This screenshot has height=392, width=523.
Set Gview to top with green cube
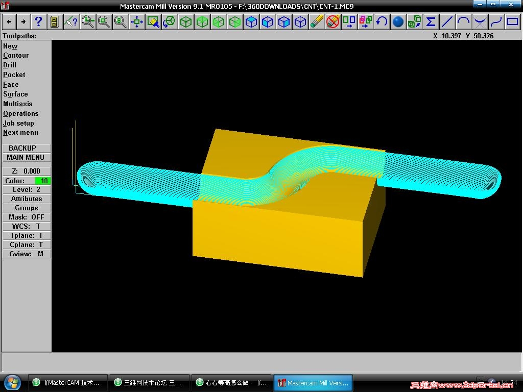(x=202, y=22)
